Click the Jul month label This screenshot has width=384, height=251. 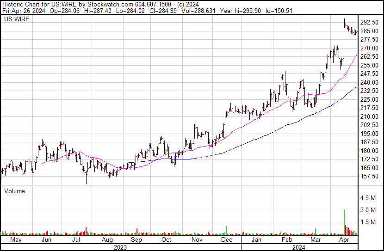coord(76,240)
